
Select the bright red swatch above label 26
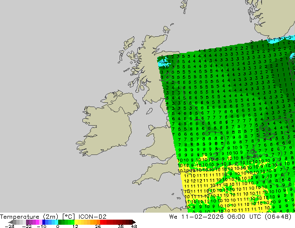[x=101, y=222]
